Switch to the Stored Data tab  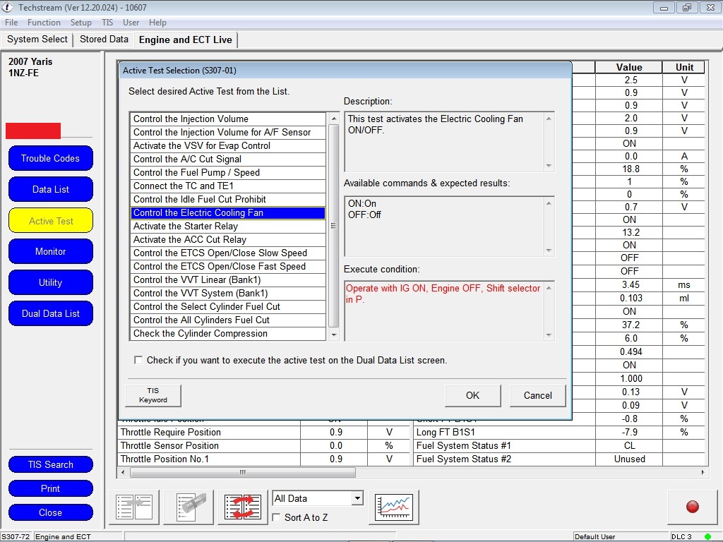(104, 40)
